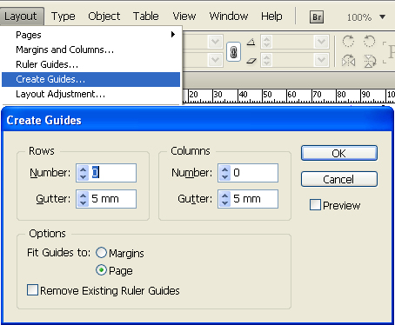Expand the rotation angle dropdown
Viewport: 395px width, 325px height.
(x=321, y=42)
